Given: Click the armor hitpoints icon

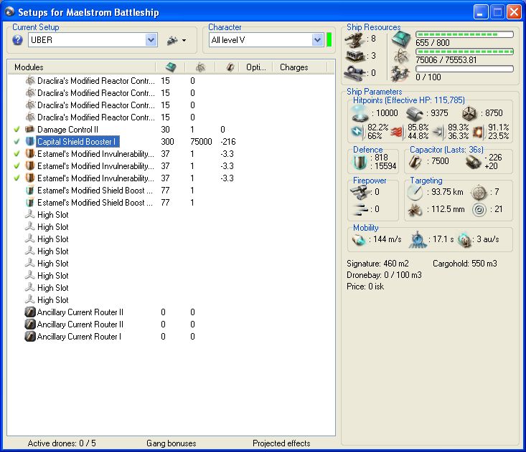Looking at the screenshot, I should tap(414, 115).
